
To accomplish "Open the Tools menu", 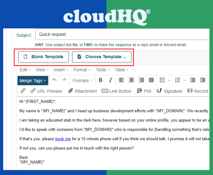I will [103, 70].
